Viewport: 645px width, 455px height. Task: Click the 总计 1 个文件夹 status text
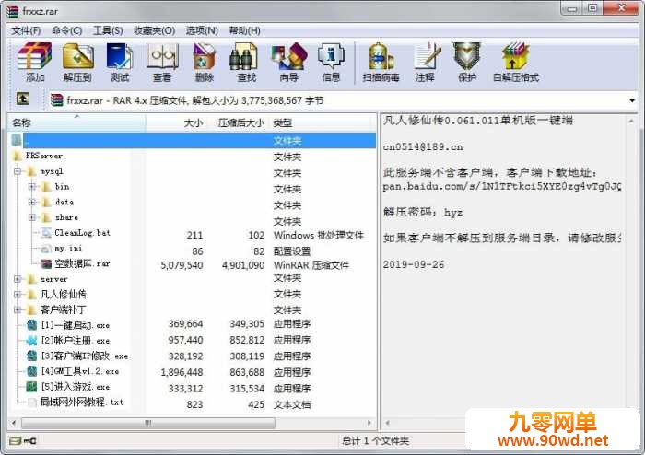click(x=376, y=441)
